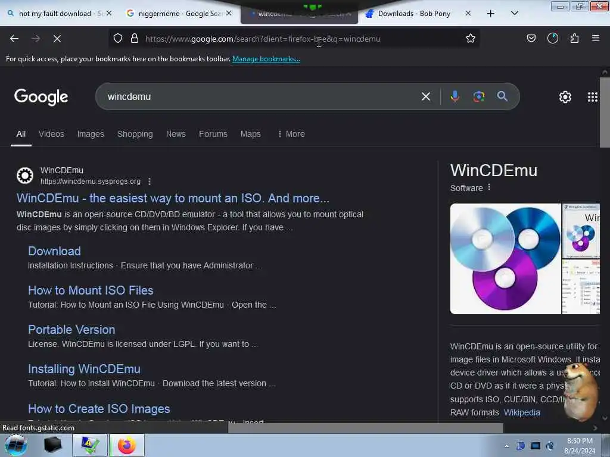Open the tracking protection shield icon
The height and width of the screenshot is (457, 610).
(118, 39)
